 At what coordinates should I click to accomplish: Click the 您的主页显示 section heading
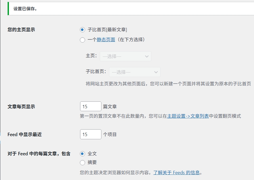(21, 30)
